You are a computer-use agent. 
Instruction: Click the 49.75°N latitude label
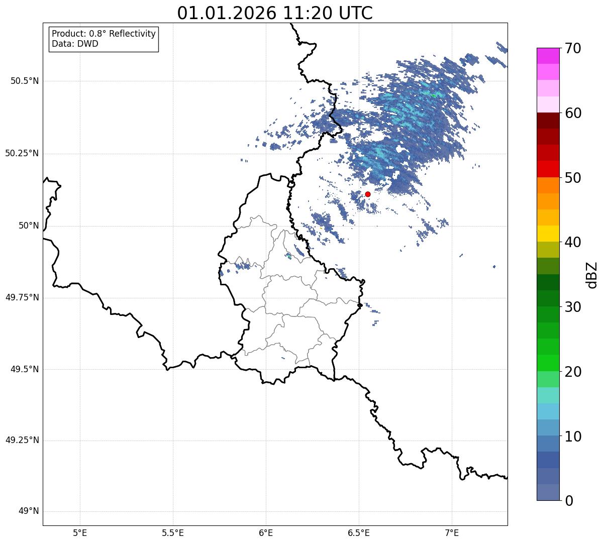(x=22, y=297)
